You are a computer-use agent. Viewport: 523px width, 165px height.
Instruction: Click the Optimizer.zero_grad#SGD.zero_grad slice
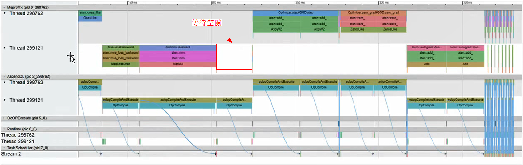pos(373,13)
